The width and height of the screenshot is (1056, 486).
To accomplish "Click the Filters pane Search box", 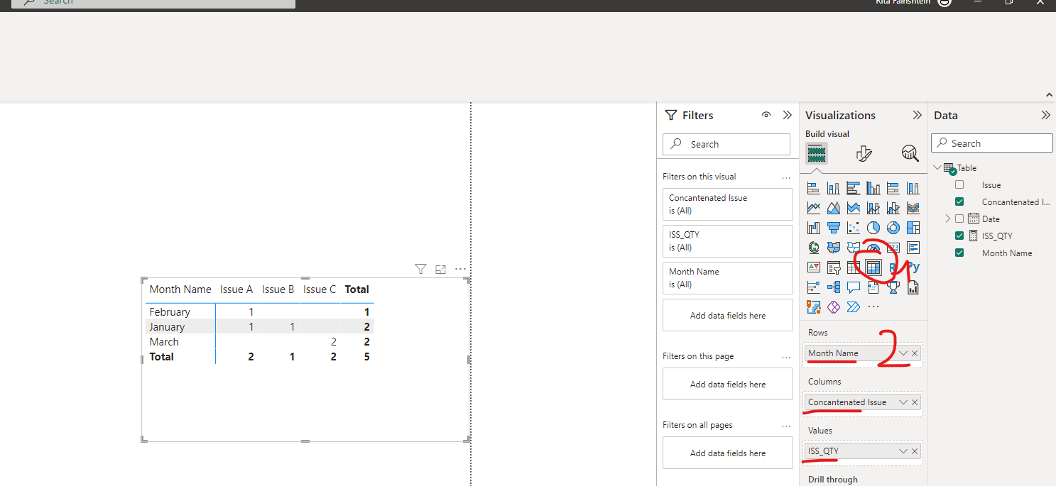I will click(x=726, y=144).
